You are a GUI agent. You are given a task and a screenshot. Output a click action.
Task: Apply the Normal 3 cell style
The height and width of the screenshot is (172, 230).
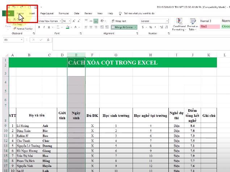(x=210, y=21)
